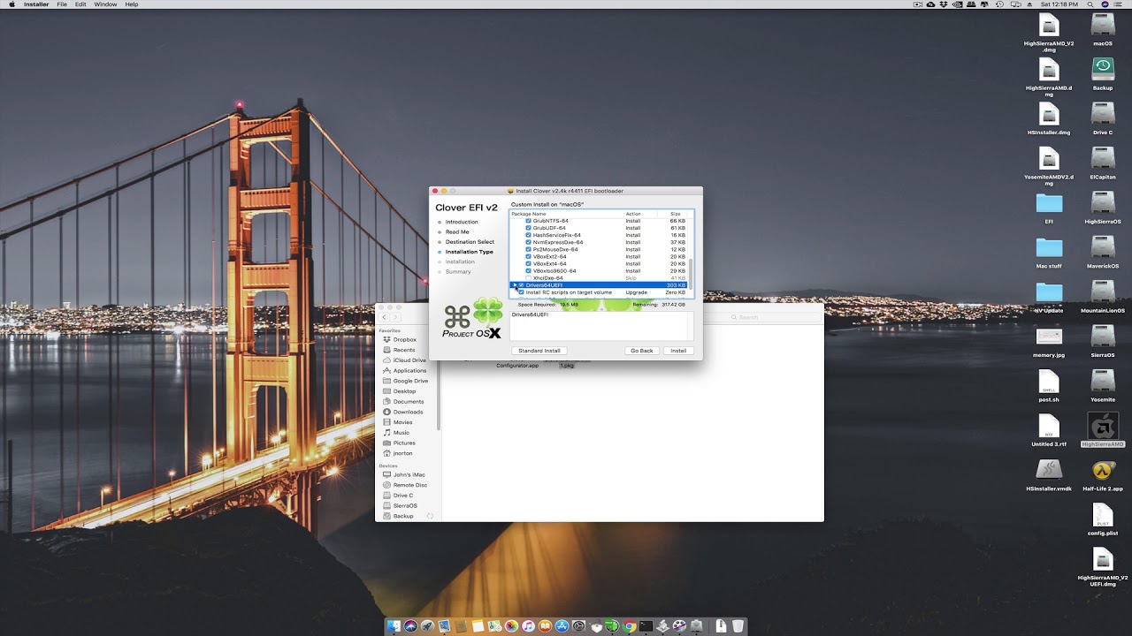The width and height of the screenshot is (1132, 636).
Task: Open Downloads in Finder sidebar
Action: tap(408, 412)
